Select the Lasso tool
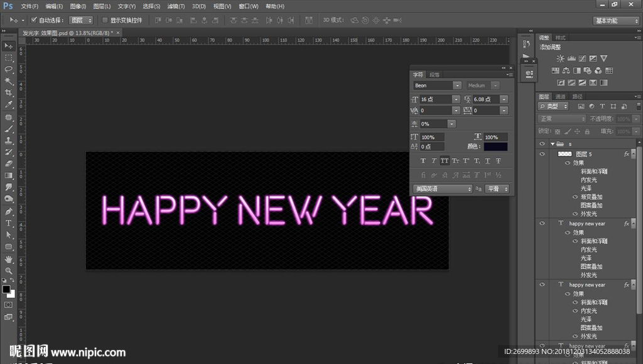 pyautogui.click(x=8, y=69)
